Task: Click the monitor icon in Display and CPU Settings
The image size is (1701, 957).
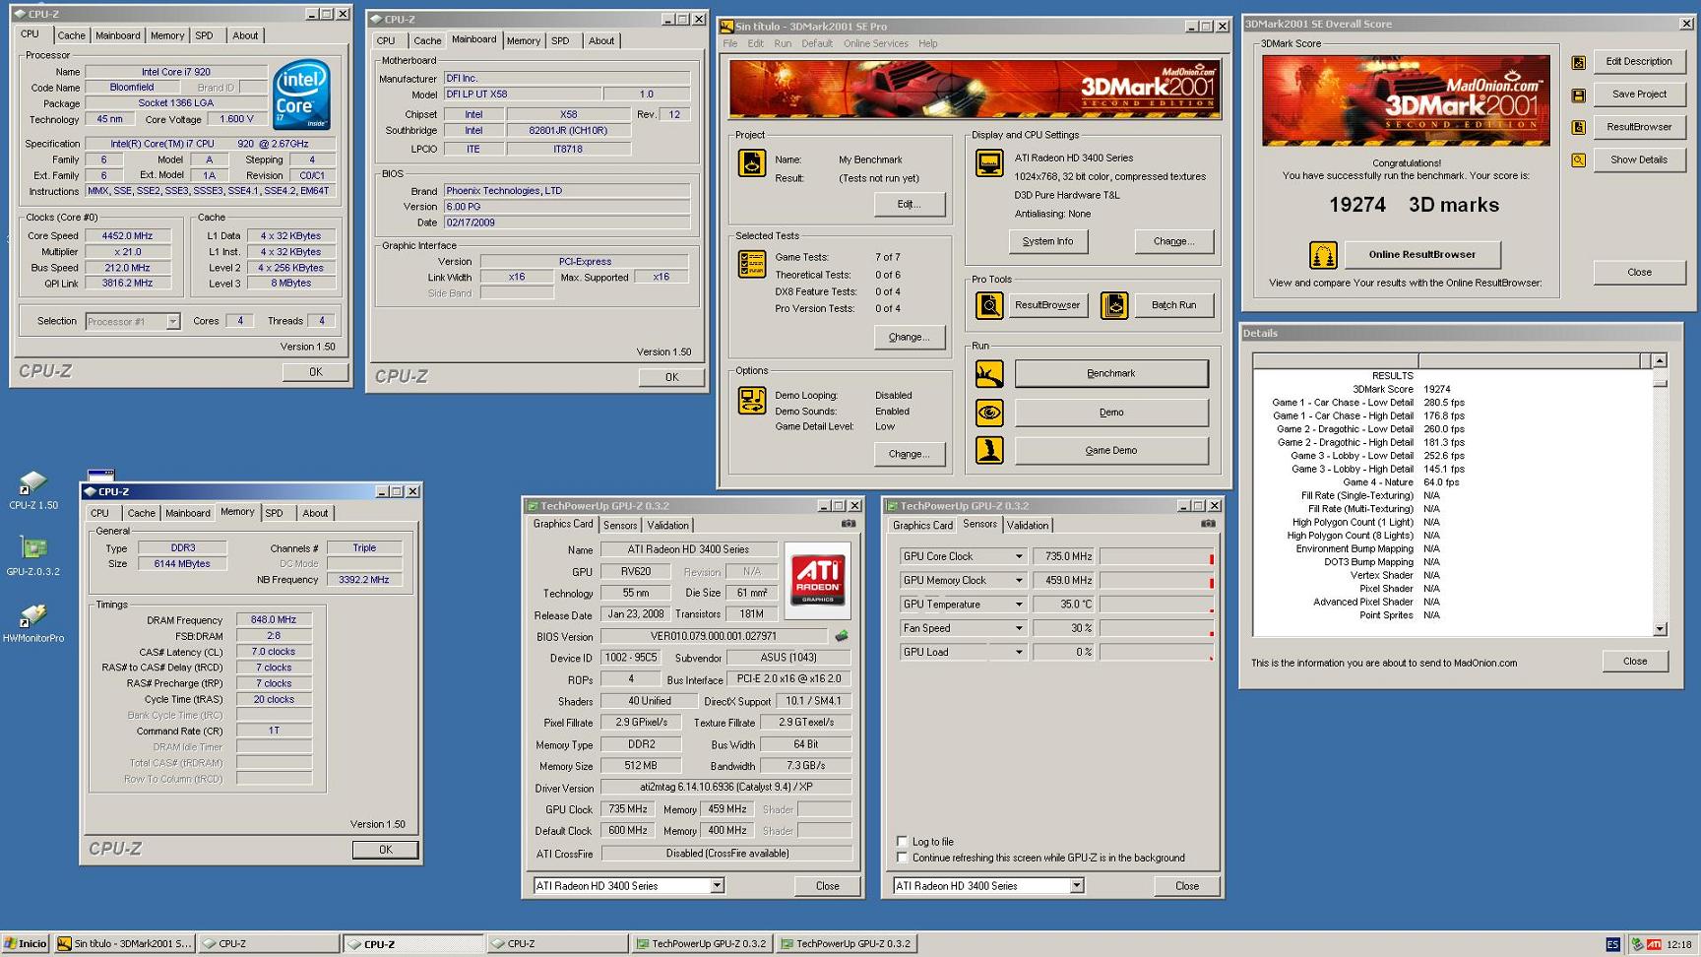Action: pos(988,163)
